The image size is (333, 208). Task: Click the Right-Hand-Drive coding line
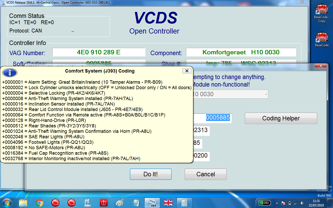[x=44, y=120]
